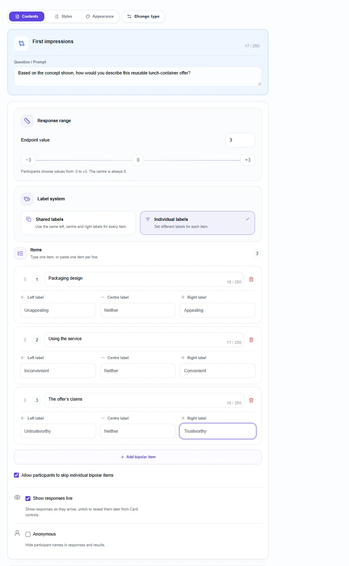Toggle Allow participants to skip items checkbox
The image size is (349, 566).
tap(16, 475)
